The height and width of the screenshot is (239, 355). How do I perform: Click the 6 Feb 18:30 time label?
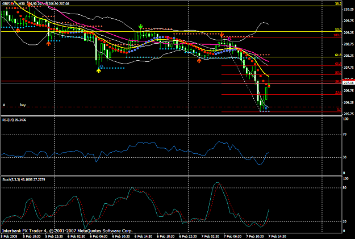pyautogui.click(x=166, y=236)
